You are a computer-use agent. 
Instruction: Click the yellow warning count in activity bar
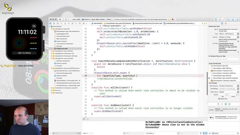coord(169,19)
